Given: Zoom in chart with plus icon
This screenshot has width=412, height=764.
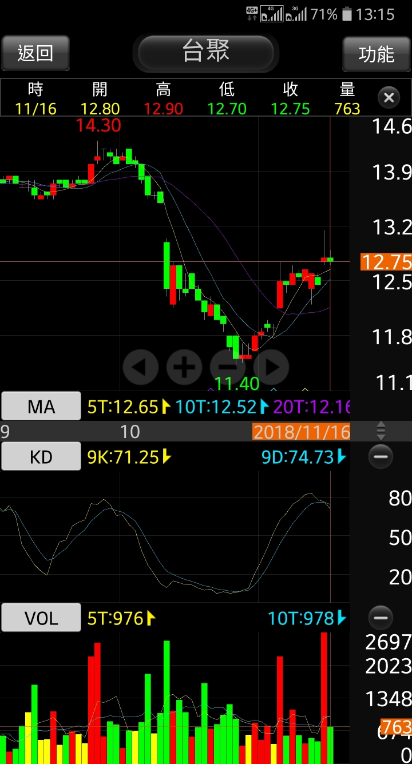Looking at the screenshot, I should tap(184, 367).
